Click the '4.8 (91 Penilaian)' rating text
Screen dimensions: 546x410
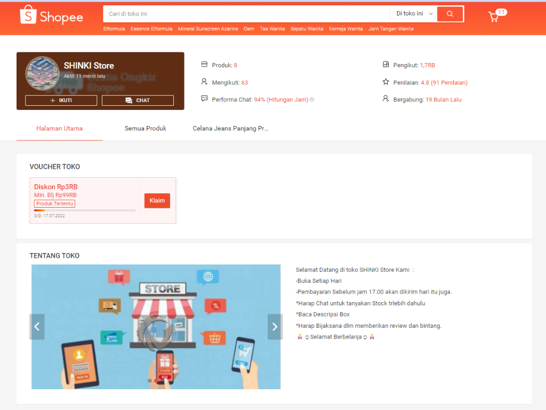pos(444,83)
